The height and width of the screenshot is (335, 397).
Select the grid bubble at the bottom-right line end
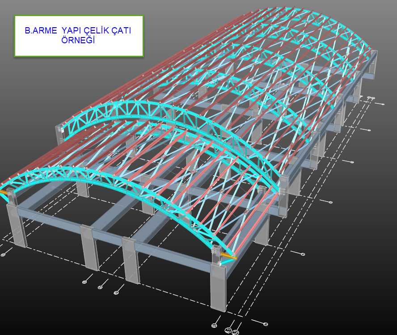coord(266,324)
